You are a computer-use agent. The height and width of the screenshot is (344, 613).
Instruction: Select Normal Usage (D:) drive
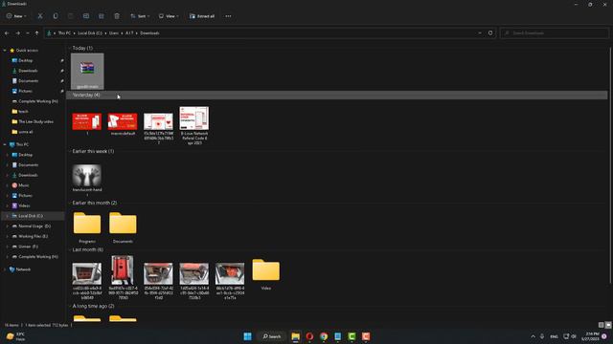click(x=34, y=226)
